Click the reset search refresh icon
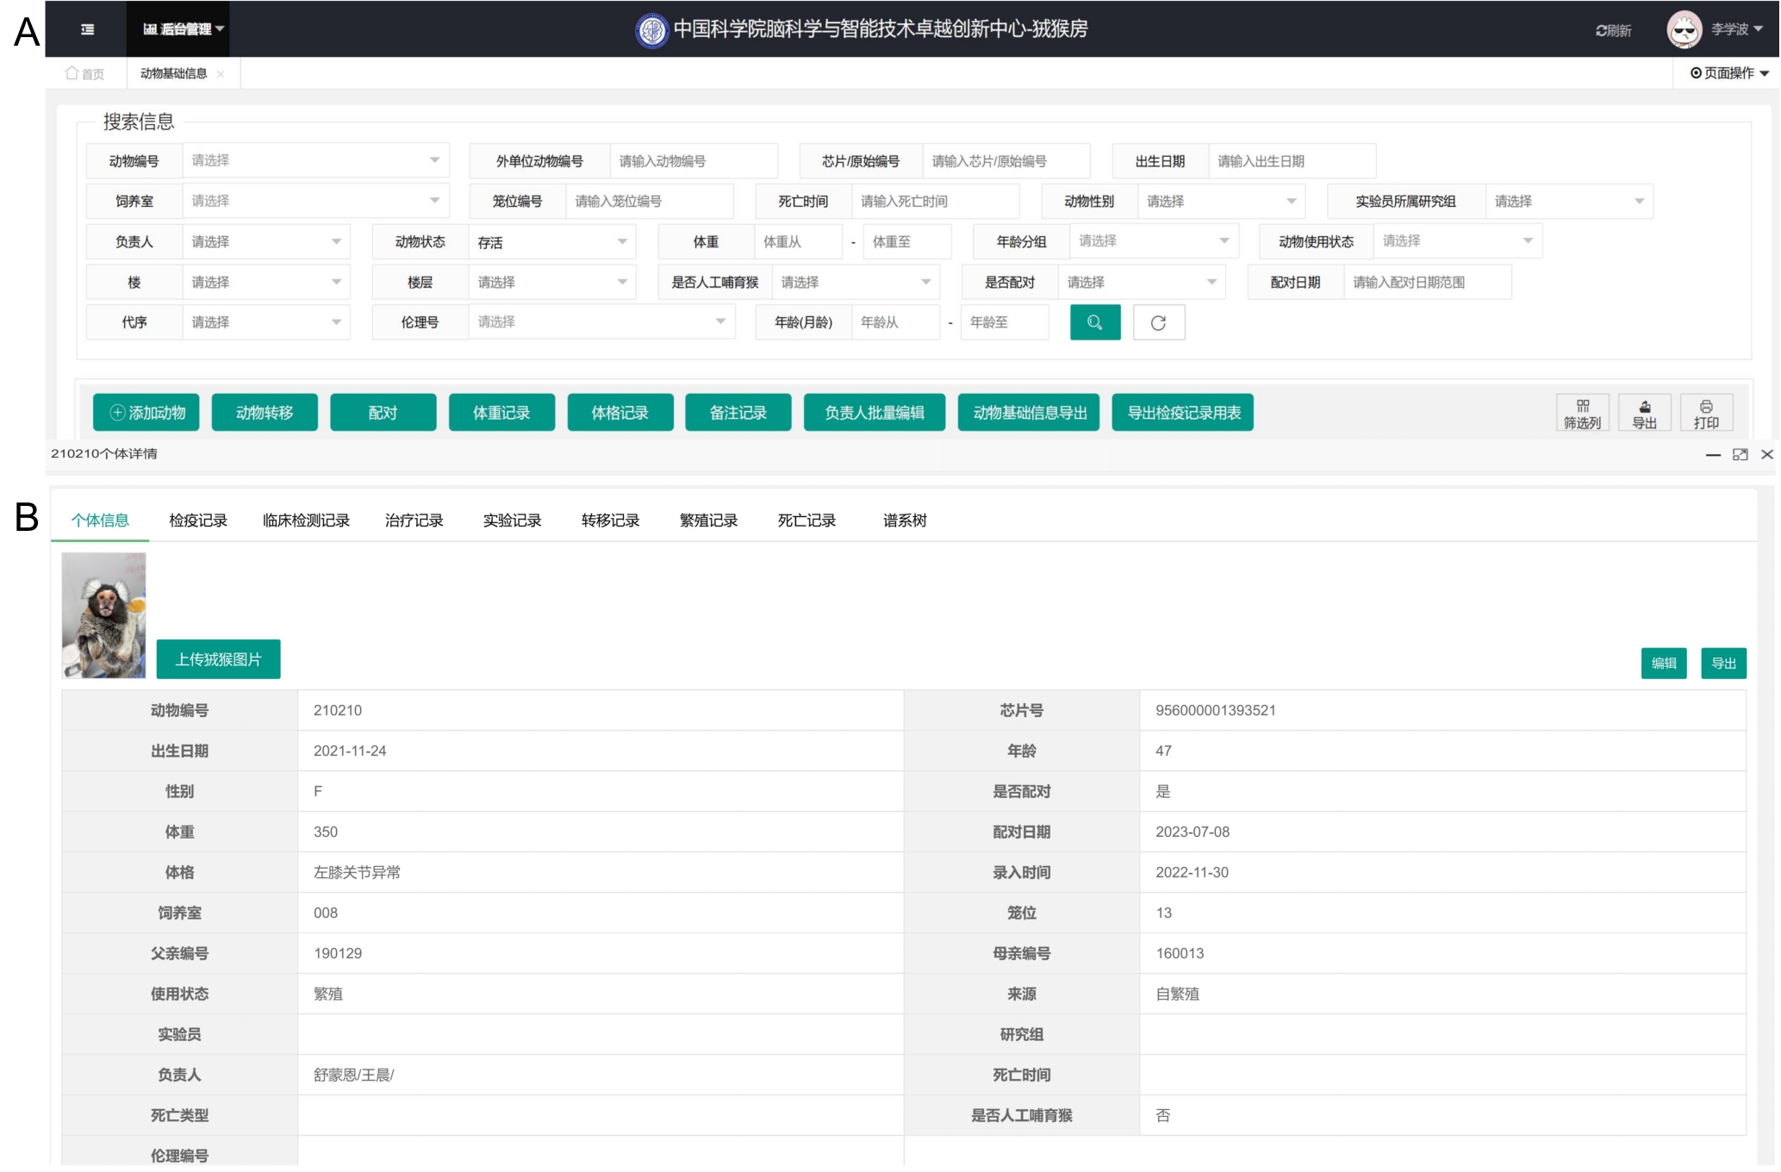The width and height of the screenshot is (1781, 1172). (1158, 322)
